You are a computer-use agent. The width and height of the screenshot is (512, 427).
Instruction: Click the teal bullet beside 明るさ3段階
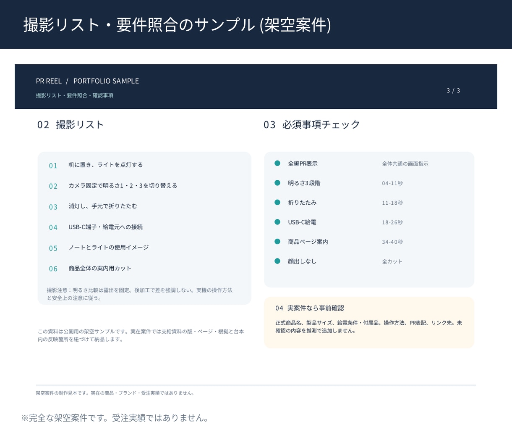pos(277,183)
